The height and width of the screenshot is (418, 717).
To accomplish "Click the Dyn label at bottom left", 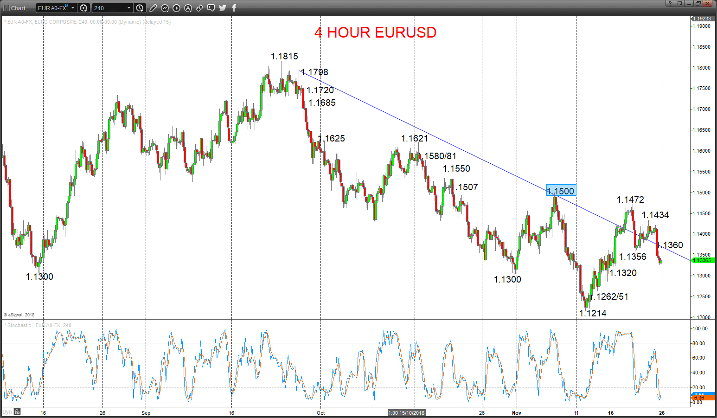I will (x=7, y=412).
